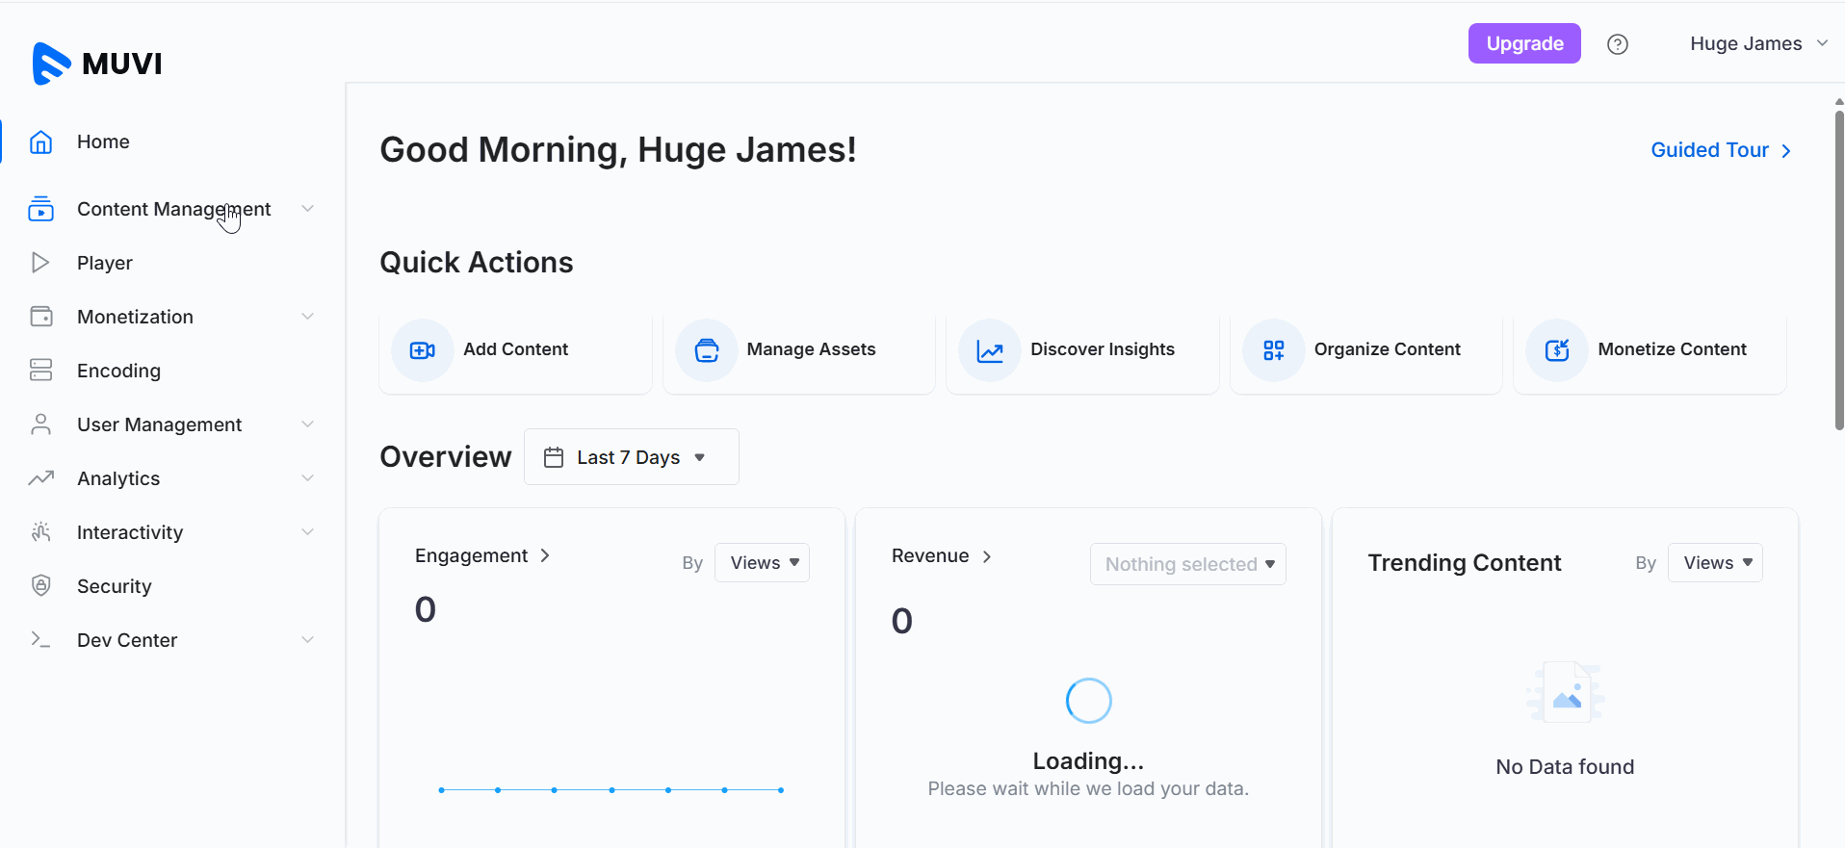Click the Discover Insights chart icon
Viewport: 1845px width, 848px height.
pos(990,350)
